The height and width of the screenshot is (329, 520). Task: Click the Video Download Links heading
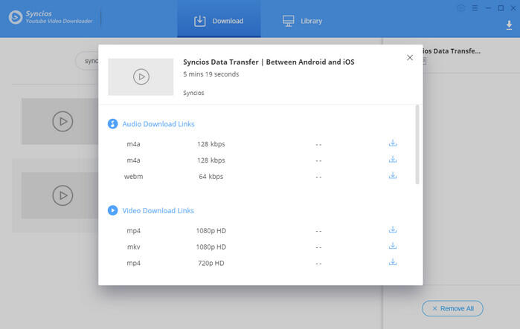coord(158,211)
